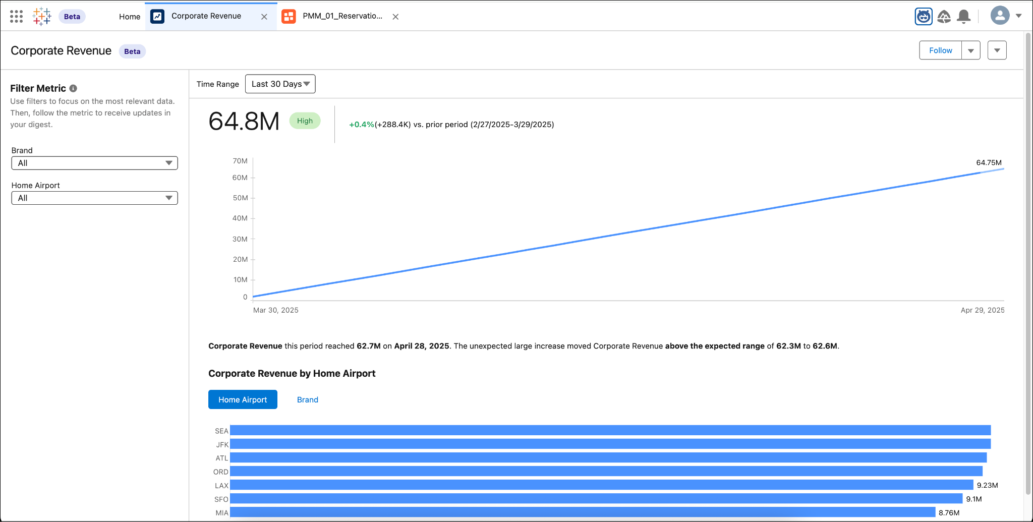Screen dimensions: 1033x522
Task: Click the SFO bar showing 9.1M
Action: point(596,498)
